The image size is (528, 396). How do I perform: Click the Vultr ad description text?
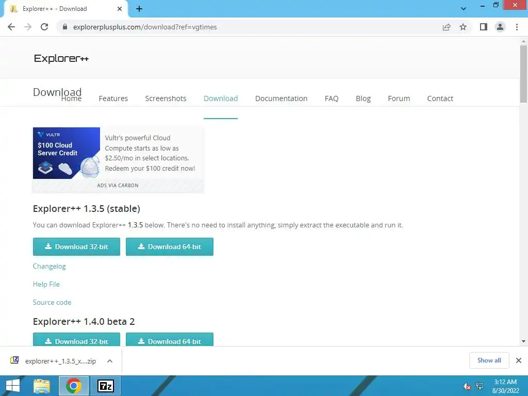(x=150, y=153)
